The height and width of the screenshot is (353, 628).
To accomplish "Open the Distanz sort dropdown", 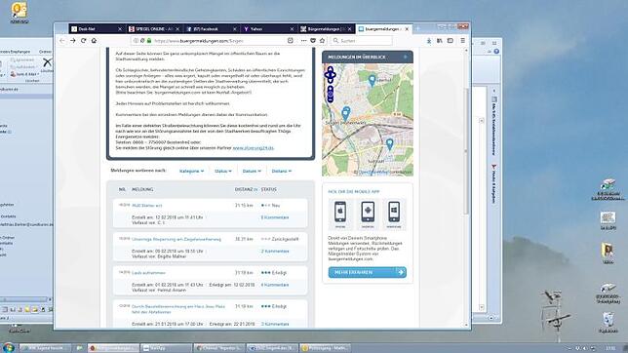I will 282,171.
